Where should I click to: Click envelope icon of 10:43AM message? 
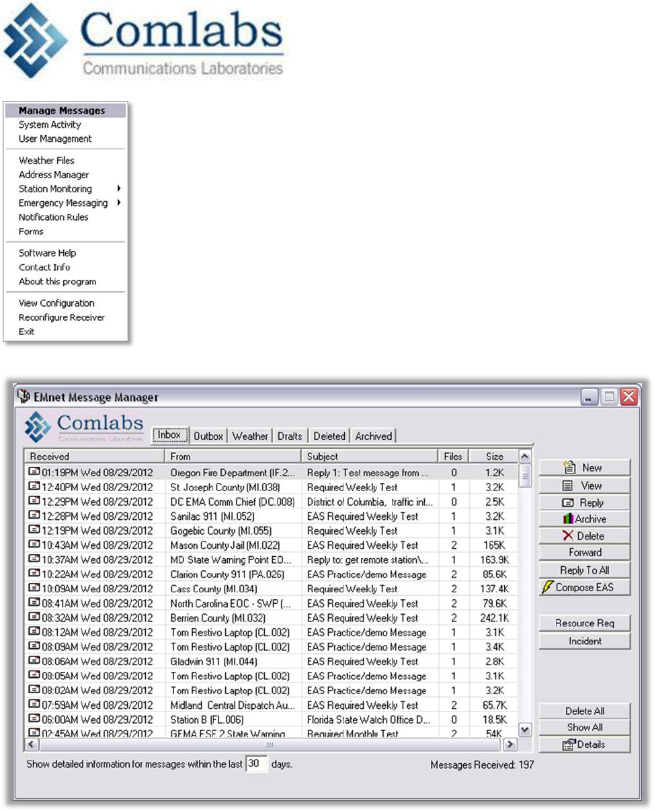click(x=34, y=545)
